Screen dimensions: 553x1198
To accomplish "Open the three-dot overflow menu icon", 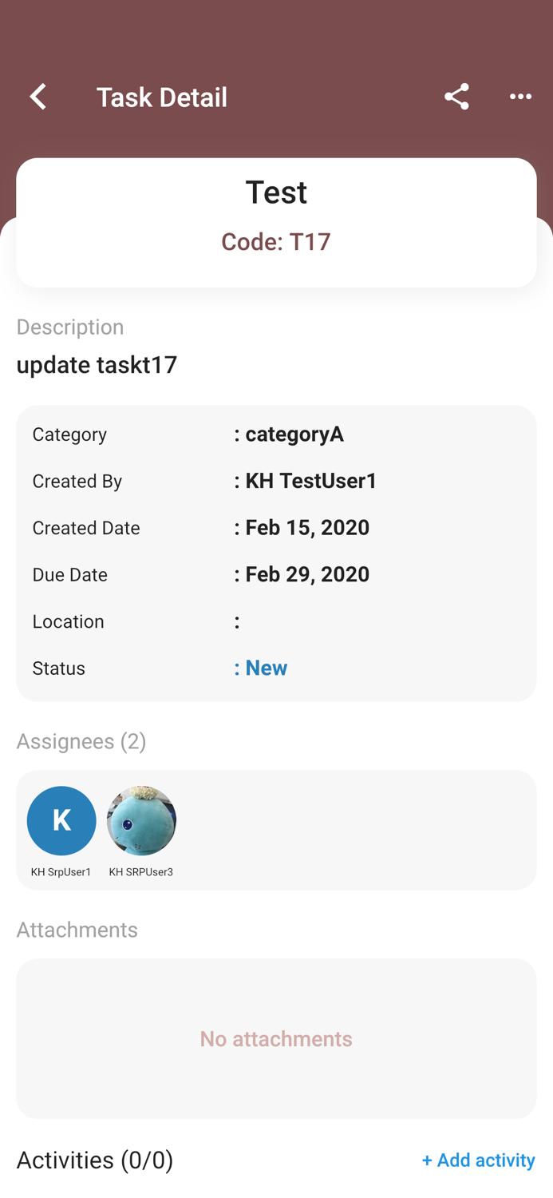I will pyautogui.click(x=519, y=97).
